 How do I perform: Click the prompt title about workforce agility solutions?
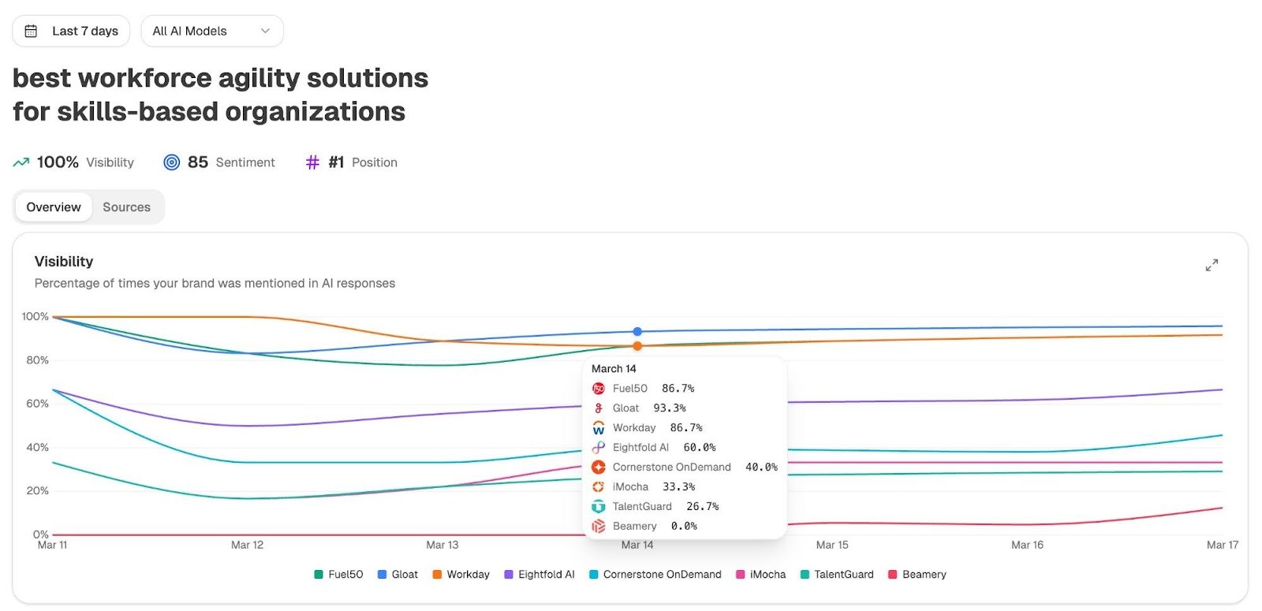tap(220, 95)
